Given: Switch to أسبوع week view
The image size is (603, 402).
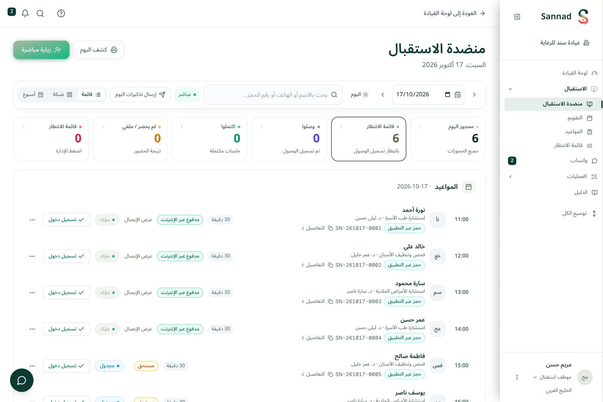Looking at the screenshot, I should click(33, 95).
